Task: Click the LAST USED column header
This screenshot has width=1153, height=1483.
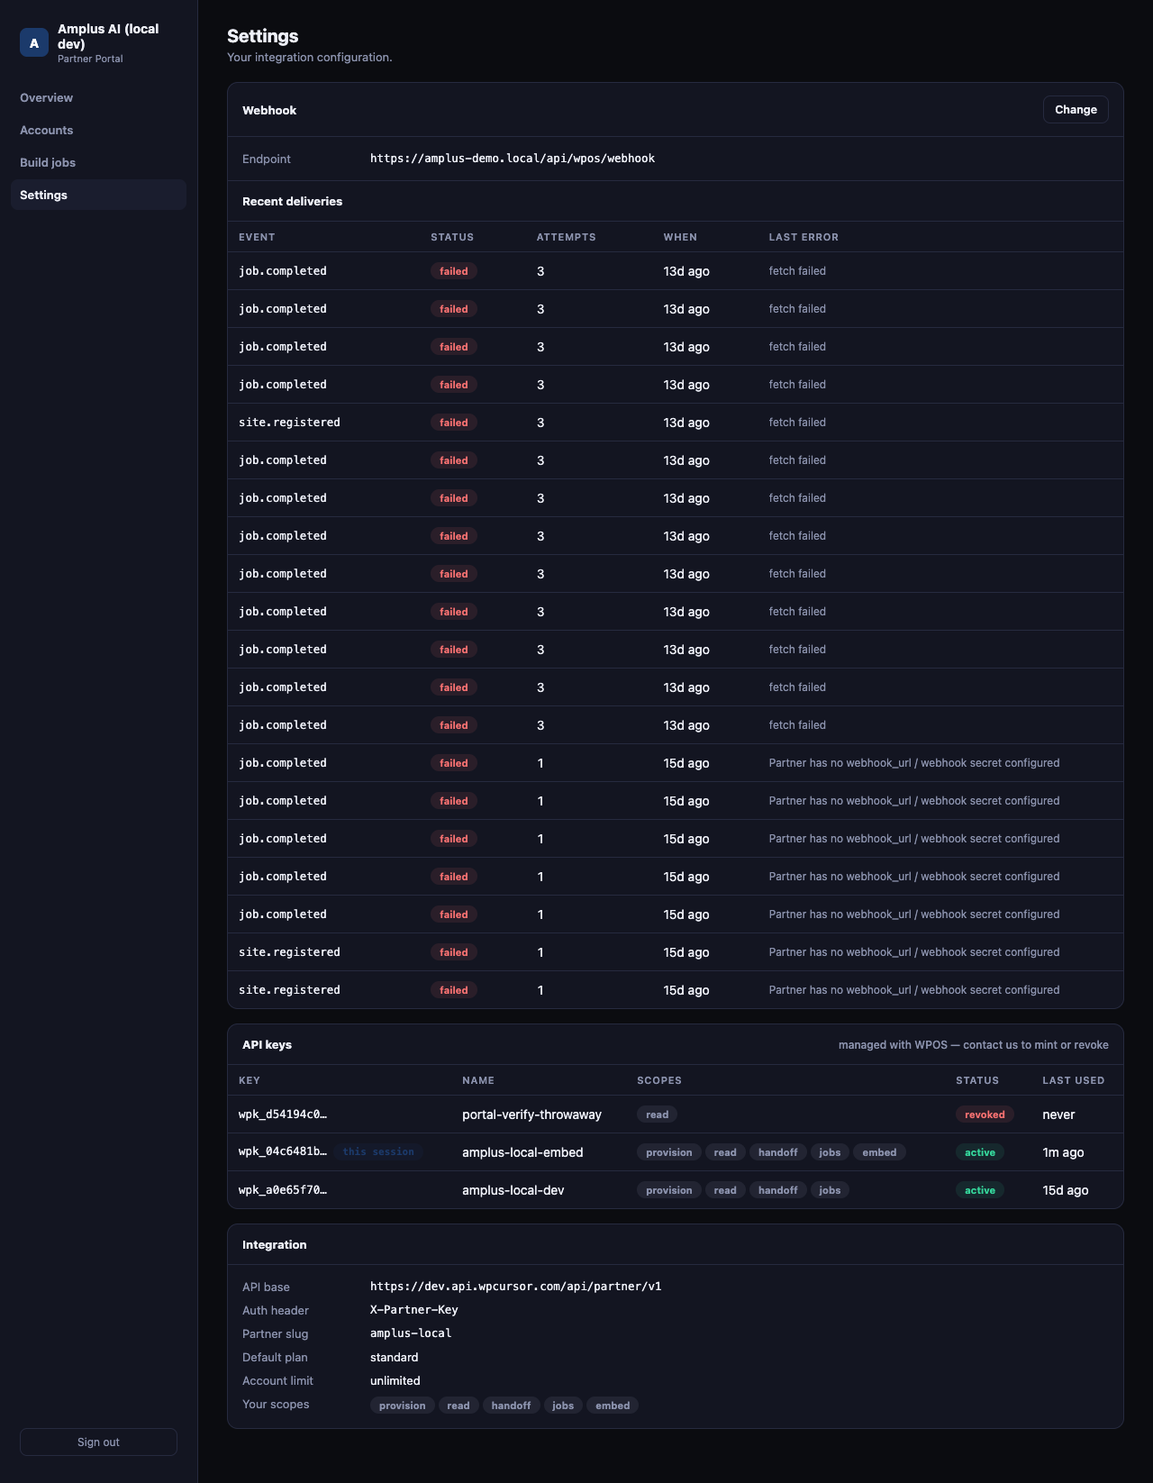Action: click(x=1074, y=1080)
